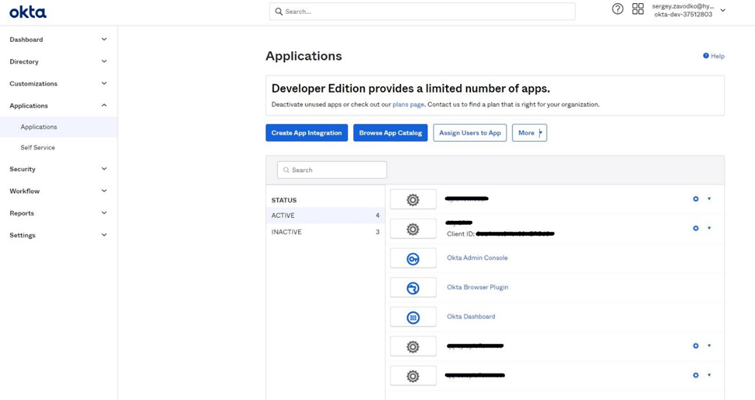Click the Help link at top right
The width and height of the screenshot is (755, 400).
[717, 56]
